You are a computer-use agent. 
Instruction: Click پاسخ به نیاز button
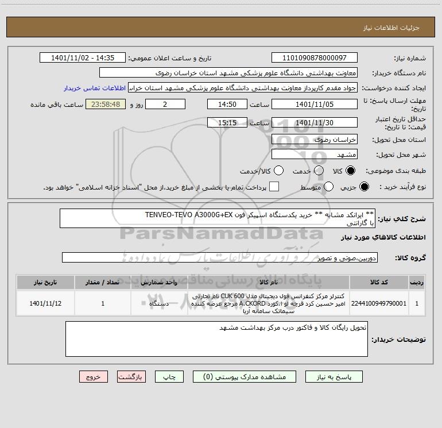pyautogui.click(x=334, y=377)
